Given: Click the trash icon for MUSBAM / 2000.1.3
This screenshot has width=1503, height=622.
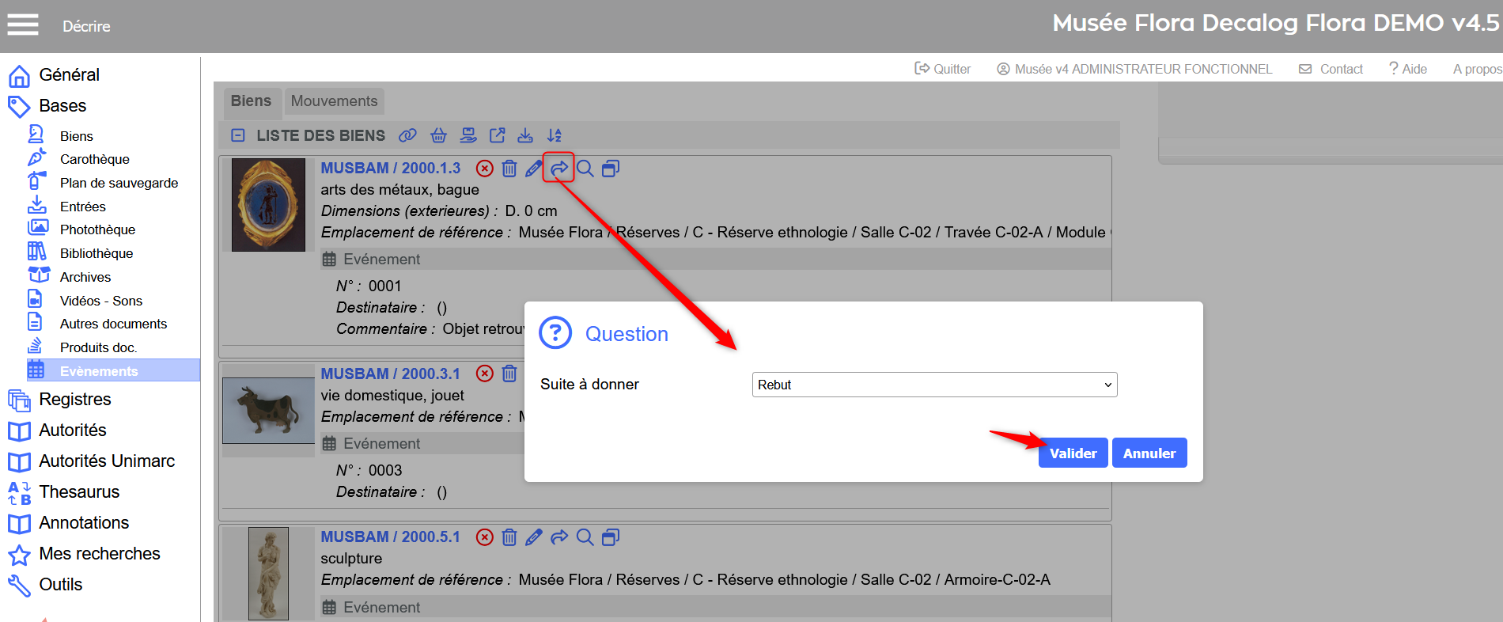Looking at the screenshot, I should (x=509, y=169).
